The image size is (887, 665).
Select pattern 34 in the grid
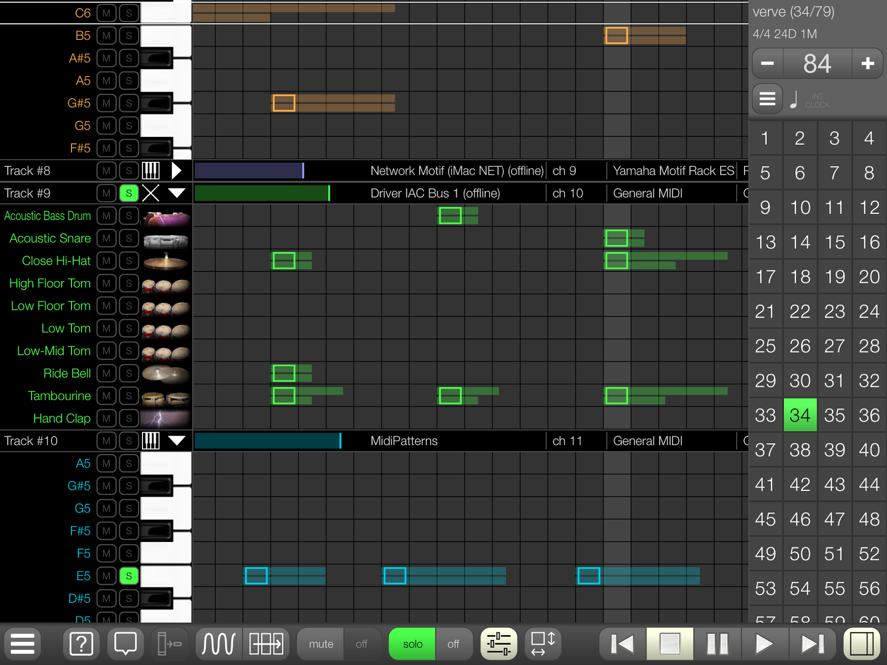point(799,414)
